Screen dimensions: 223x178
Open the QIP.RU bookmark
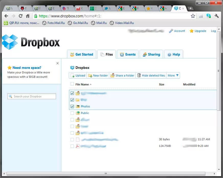point(22,23)
